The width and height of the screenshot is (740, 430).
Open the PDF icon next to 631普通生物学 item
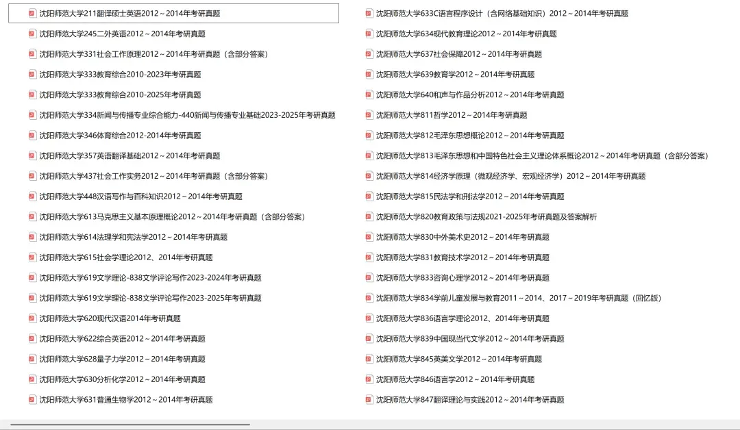coord(32,399)
